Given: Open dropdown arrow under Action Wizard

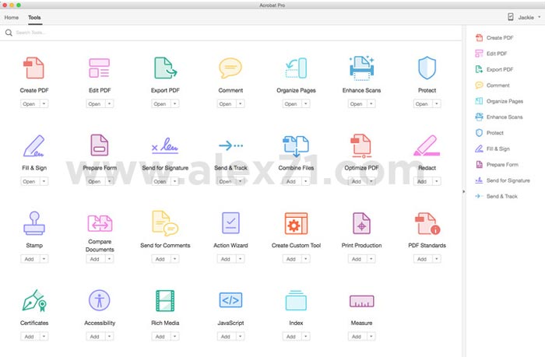Looking at the screenshot, I should click(x=240, y=259).
